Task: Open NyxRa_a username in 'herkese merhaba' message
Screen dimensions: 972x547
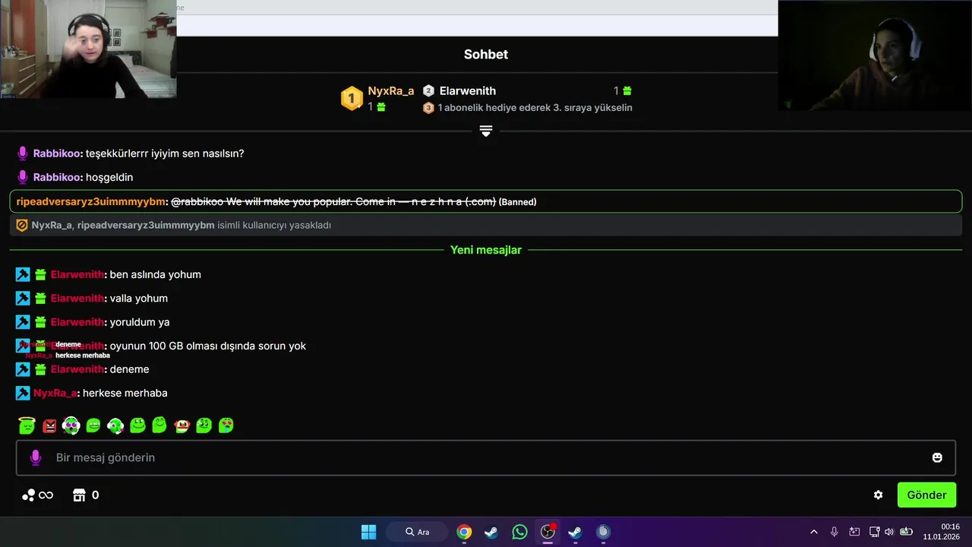Action: click(55, 393)
